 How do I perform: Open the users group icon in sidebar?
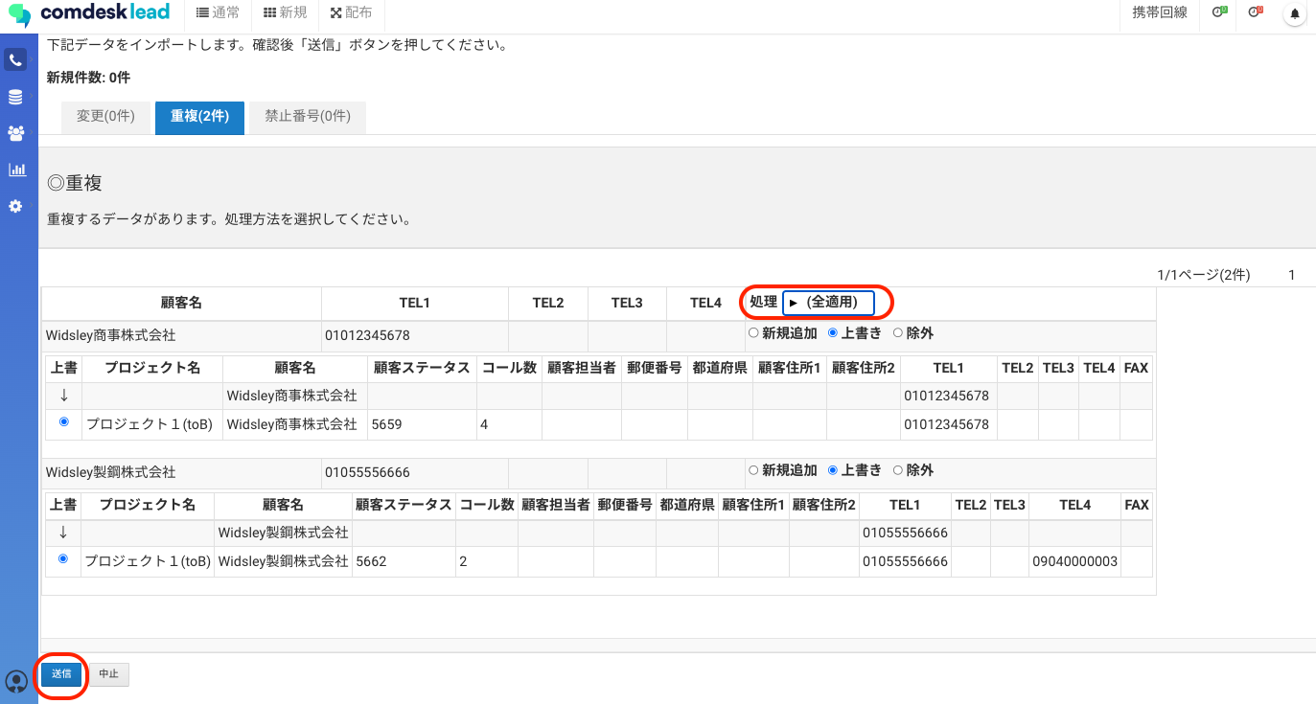click(15, 133)
